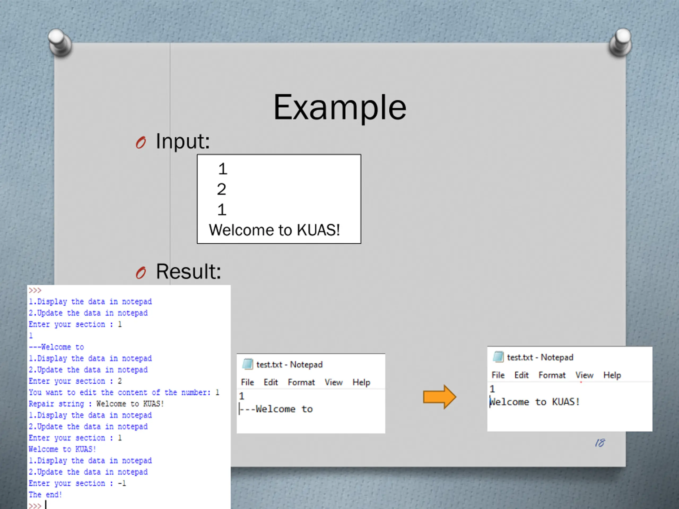
Task: Click the '2' line in the input box
Action: 221,189
